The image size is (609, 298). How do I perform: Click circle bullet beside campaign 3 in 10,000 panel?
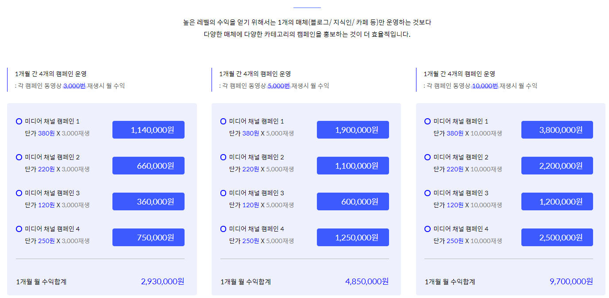click(428, 193)
